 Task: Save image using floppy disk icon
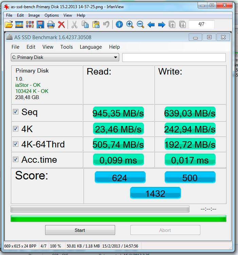tap(40, 25)
